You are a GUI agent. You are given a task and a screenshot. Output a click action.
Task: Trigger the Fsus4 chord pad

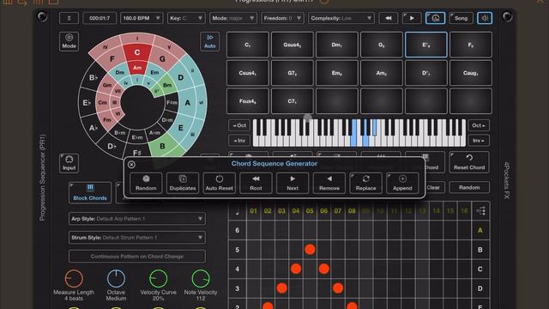pyautogui.click(x=248, y=101)
